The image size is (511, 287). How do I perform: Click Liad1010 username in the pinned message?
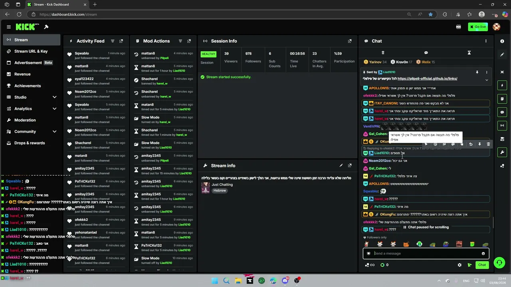coord(389,73)
